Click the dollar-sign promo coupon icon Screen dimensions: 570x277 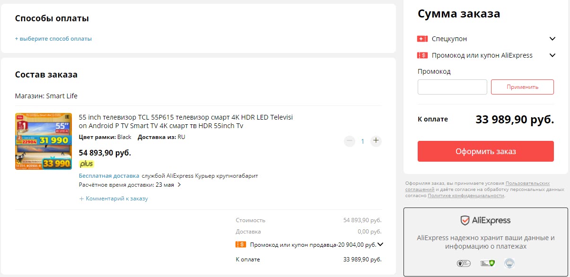coord(422,55)
